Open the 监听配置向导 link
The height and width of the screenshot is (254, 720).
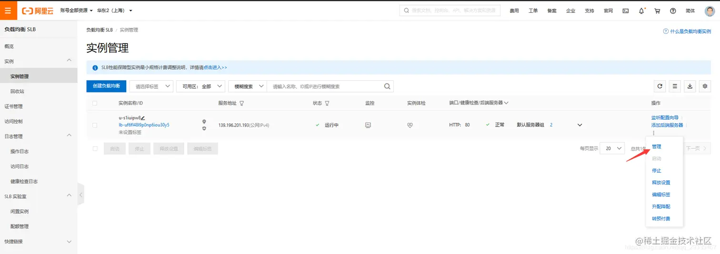[x=665, y=118]
